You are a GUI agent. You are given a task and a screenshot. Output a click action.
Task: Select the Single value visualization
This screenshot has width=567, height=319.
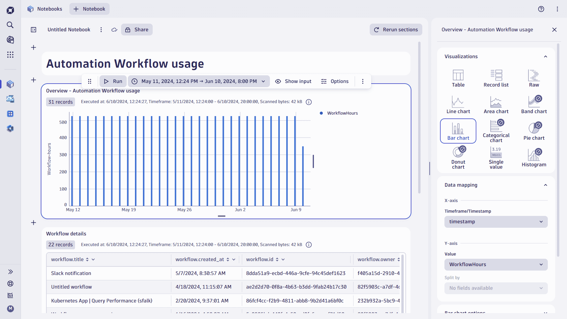tap(496, 157)
